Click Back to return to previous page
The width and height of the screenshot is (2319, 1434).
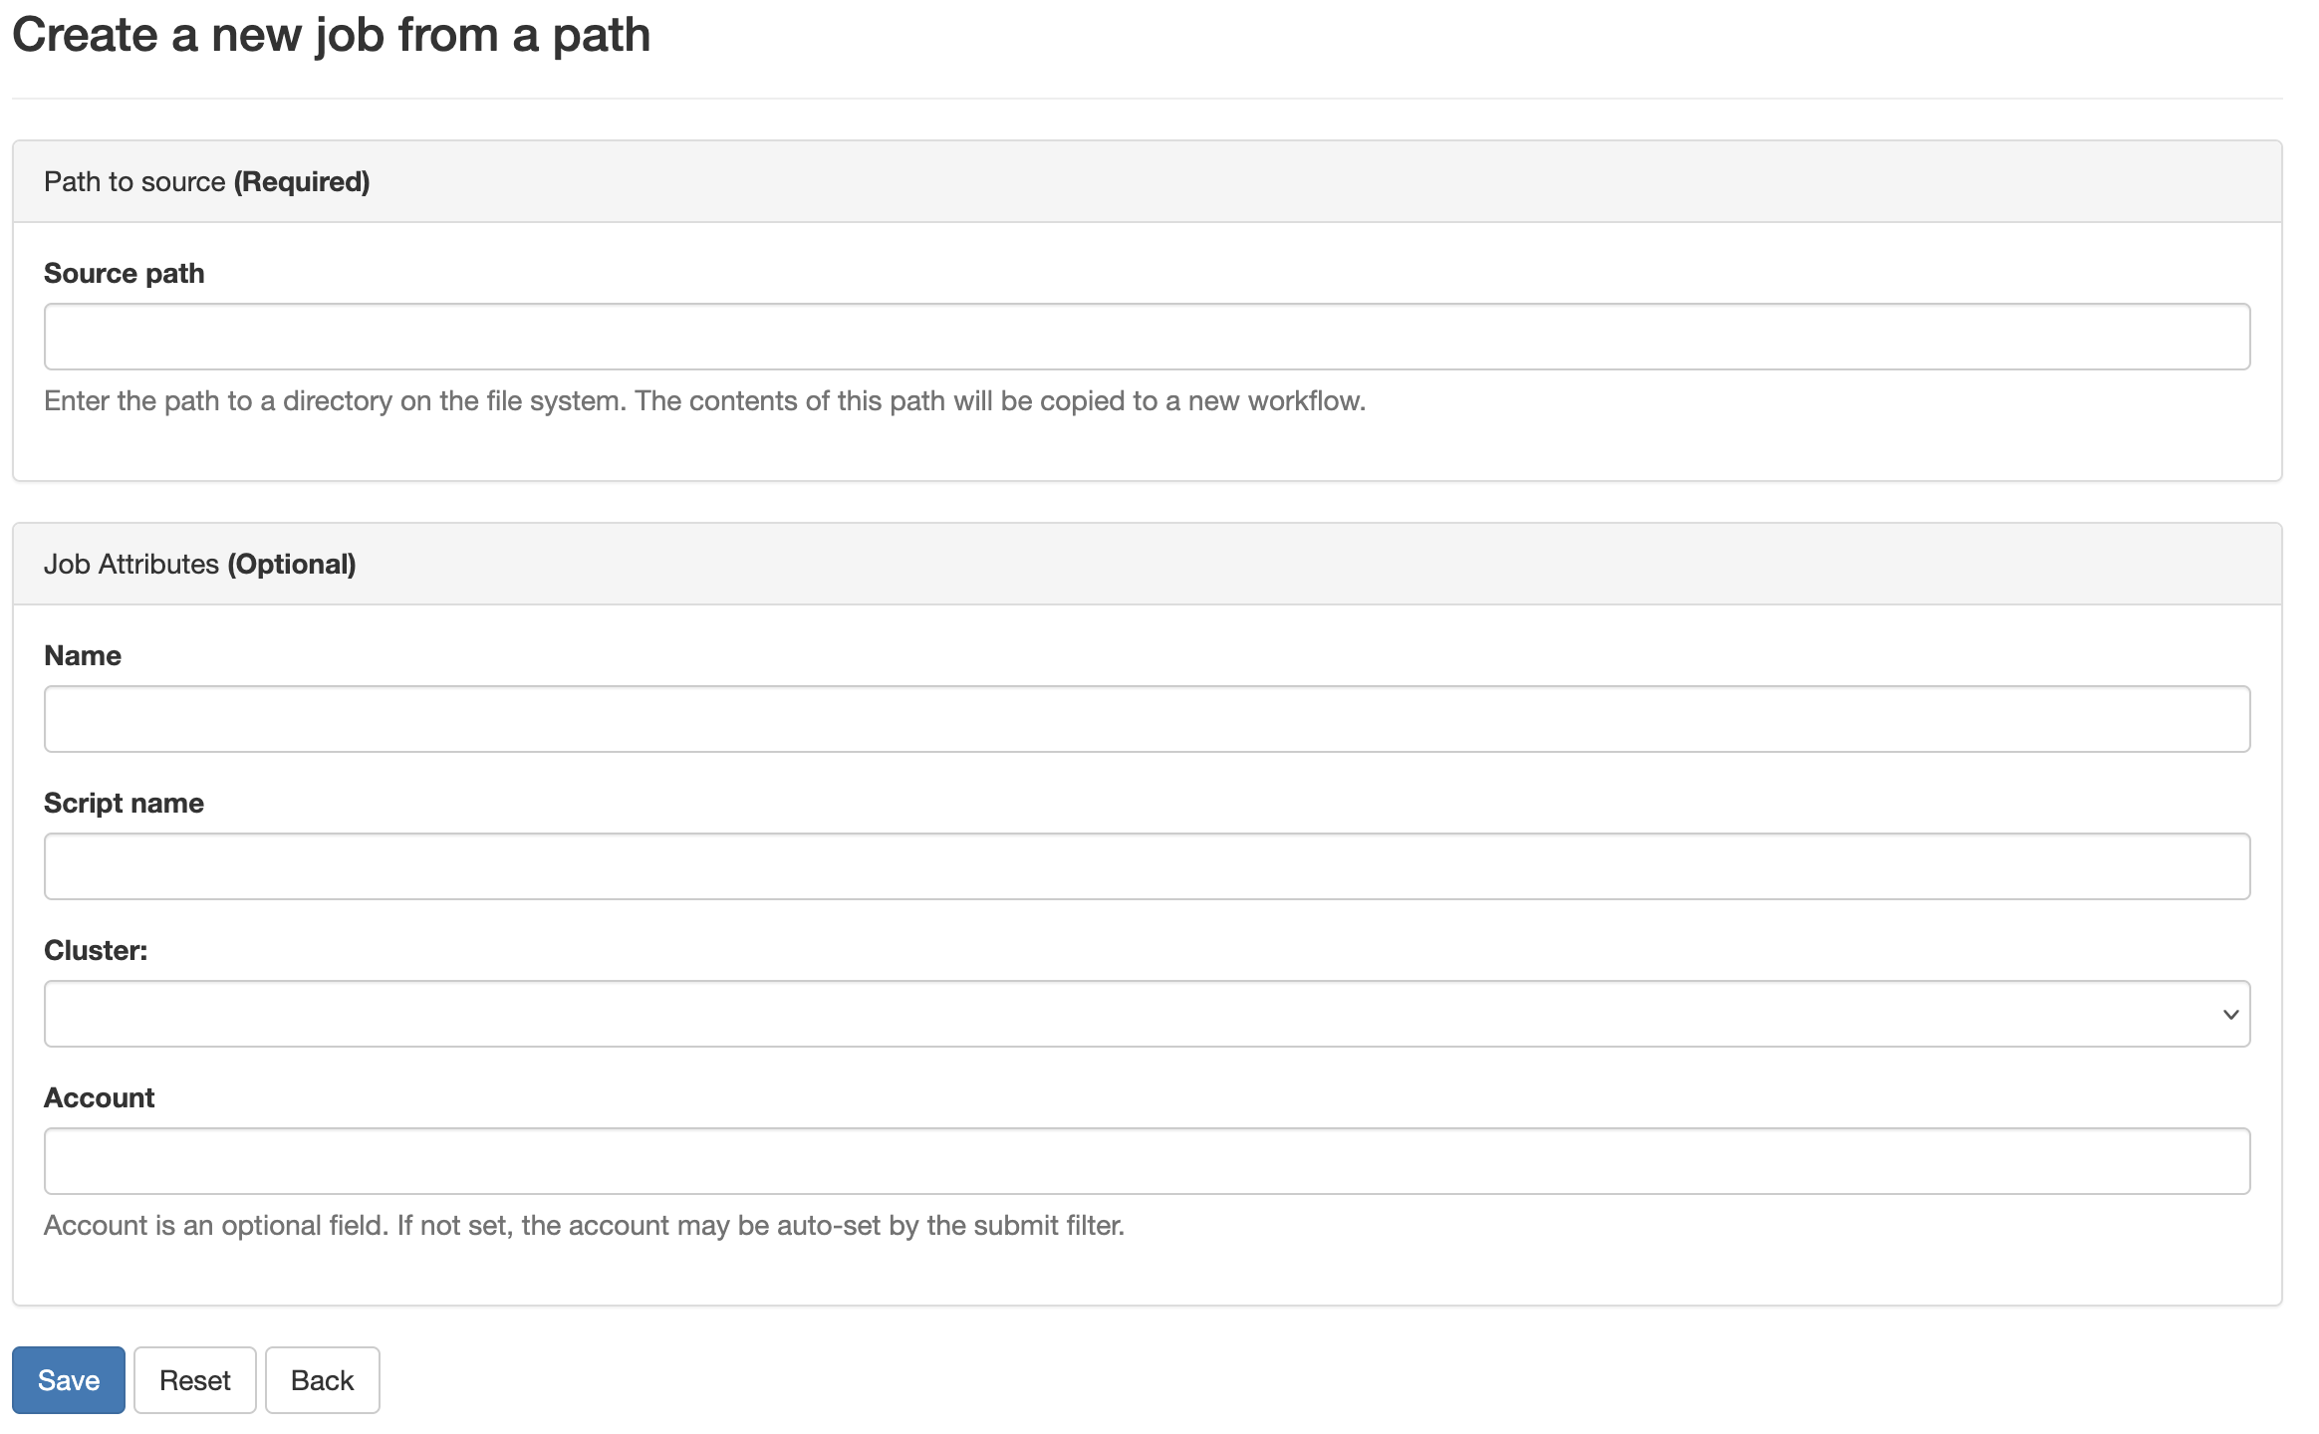point(321,1379)
